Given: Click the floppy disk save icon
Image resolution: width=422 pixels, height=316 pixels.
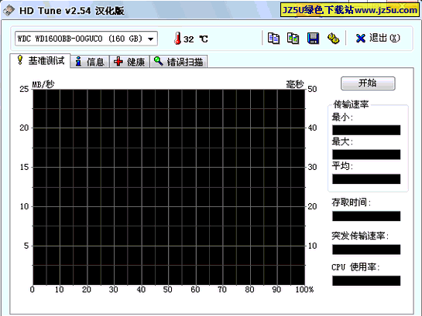Looking at the screenshot, I should 313,39.
